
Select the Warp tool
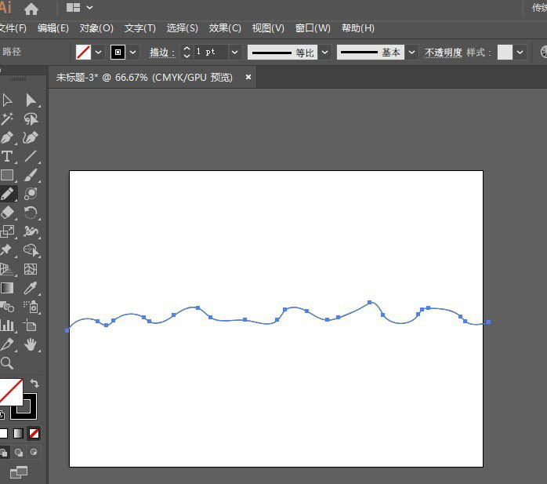point(31,231)
